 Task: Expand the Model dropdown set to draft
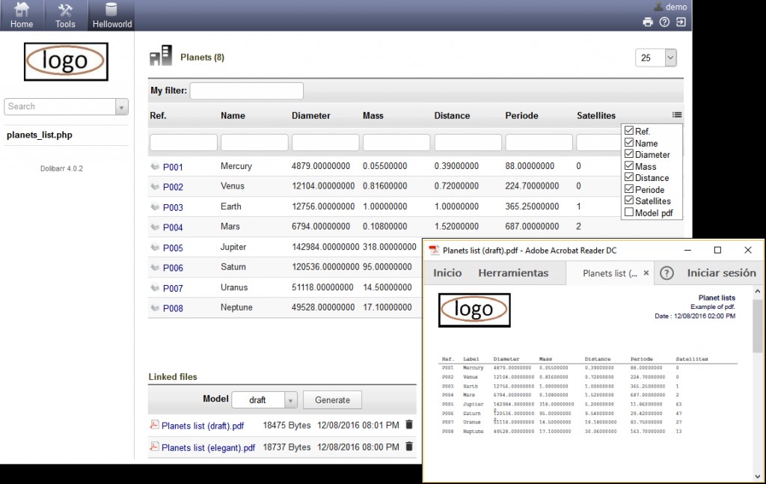tap(291, 400)
